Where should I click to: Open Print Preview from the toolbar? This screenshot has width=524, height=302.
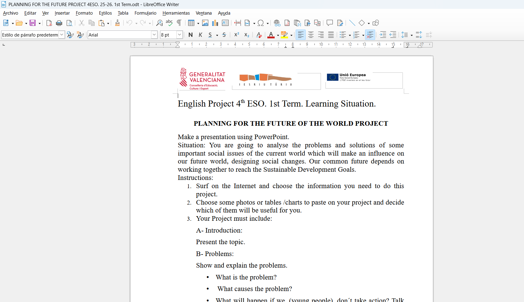pyautogui.click(x=69, y=23)
